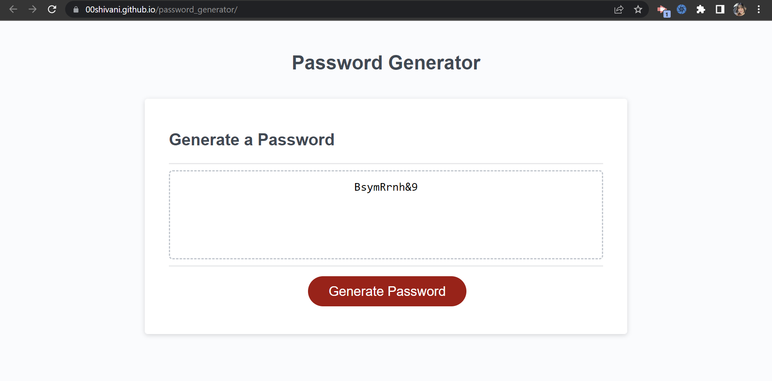
Task: Click the Password Generator page title
Action: click(x=386, y=63)
